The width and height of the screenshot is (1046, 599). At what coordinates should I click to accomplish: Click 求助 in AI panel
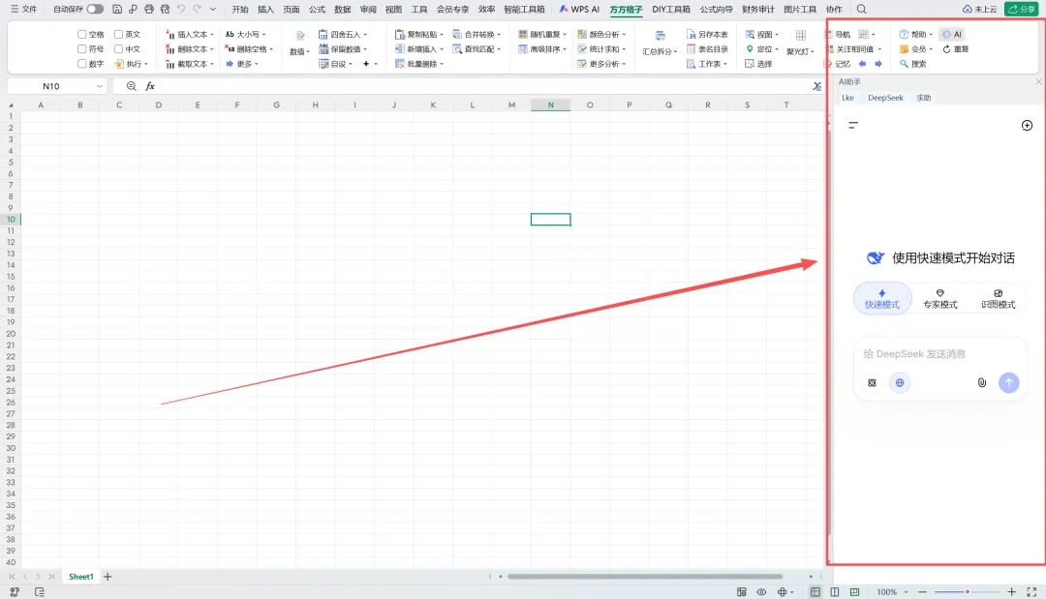(x=923, y=98)
